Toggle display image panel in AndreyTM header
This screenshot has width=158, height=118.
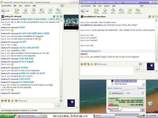coord(61,17)
